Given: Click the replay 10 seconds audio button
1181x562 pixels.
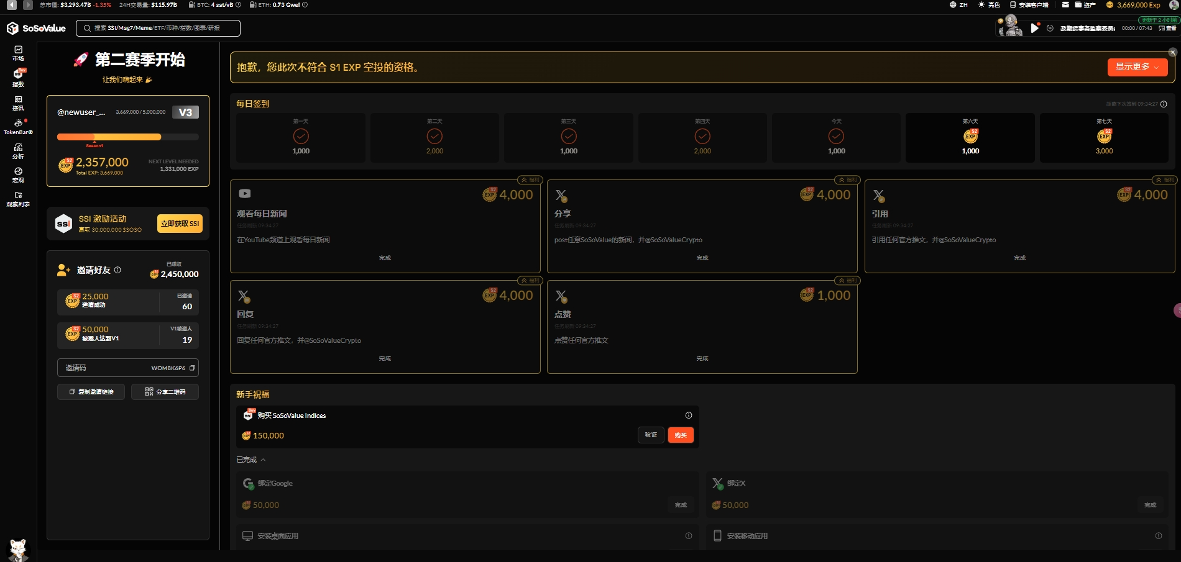Looking at the screenshot, I should (1050, 28).
